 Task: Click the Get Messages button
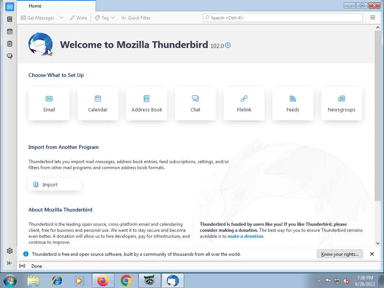point(37,18)
